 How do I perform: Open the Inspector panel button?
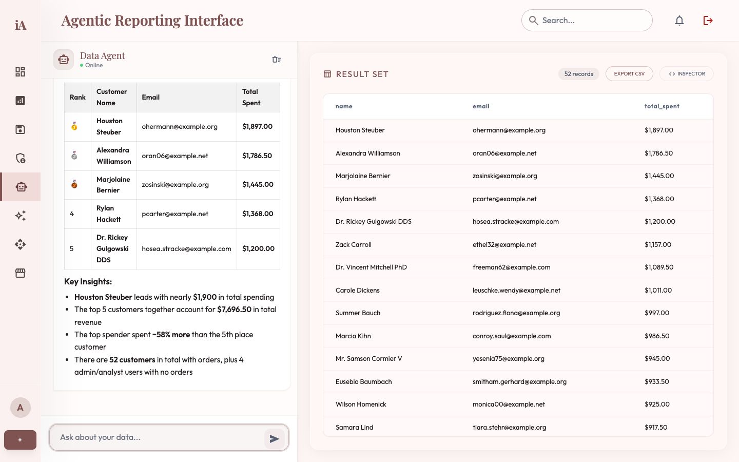[687, 74]
